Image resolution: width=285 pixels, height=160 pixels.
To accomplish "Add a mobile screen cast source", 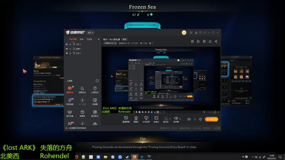I will pyautogui.click(x=146, y=119).
